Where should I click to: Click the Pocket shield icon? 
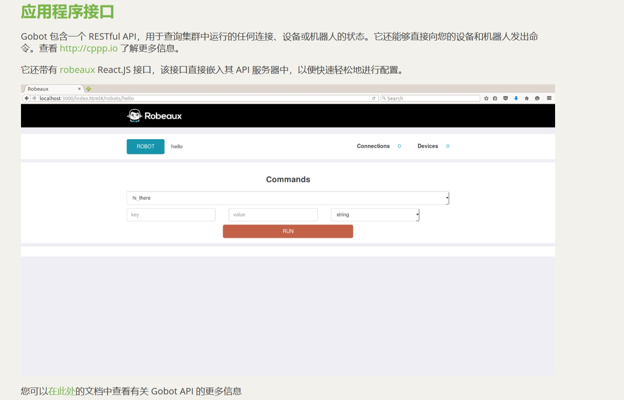pyautogui.click(x=505, y=98)
